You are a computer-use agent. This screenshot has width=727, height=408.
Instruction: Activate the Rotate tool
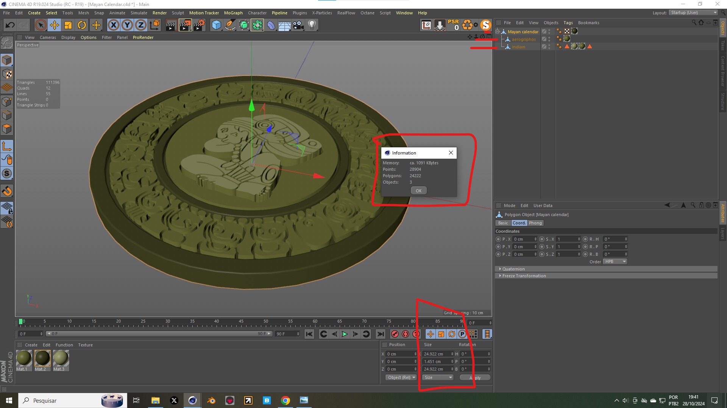click(82, 25)
